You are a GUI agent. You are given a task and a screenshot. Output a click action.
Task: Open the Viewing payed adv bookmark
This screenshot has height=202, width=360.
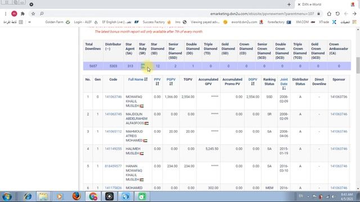(209, 22)
